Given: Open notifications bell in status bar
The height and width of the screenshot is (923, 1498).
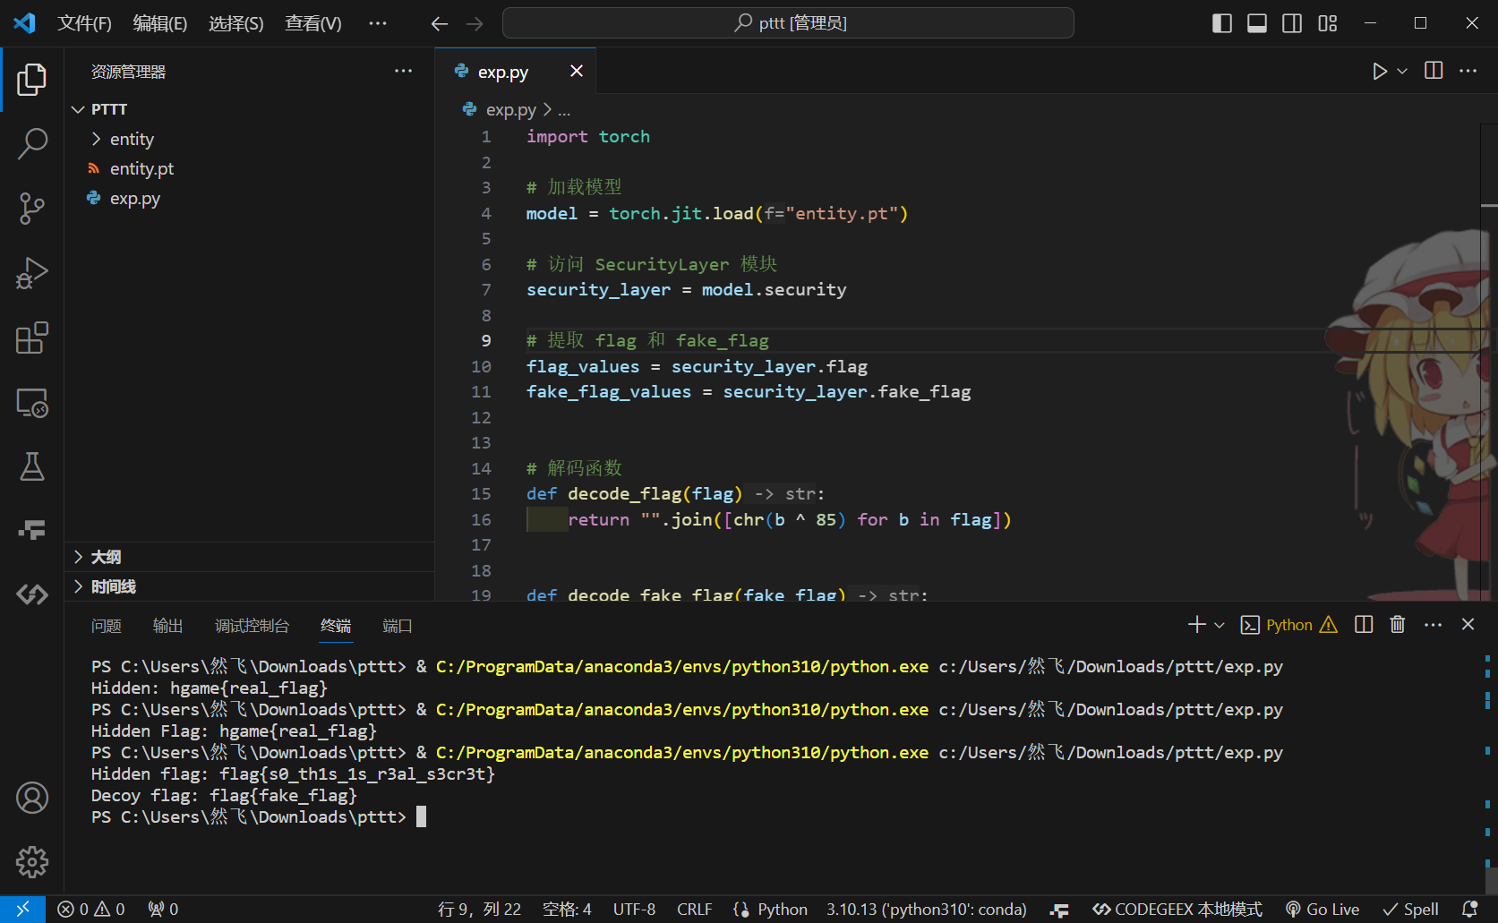Looking at the screenshot, I should click(x=1469, y=910).
